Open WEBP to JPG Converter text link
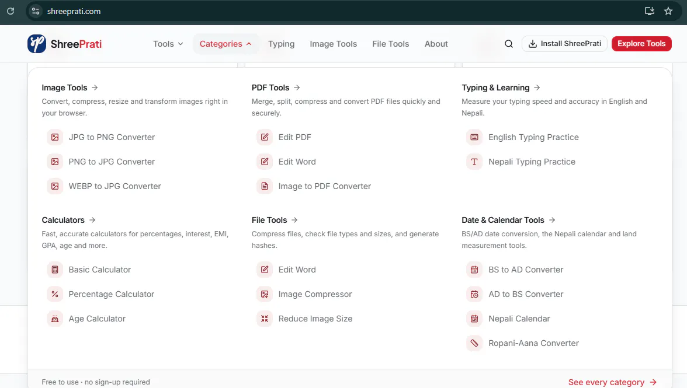The width and height of the screenshot is (687, 388). [114, 186]
